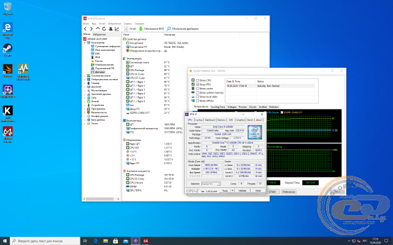
Task: Switch to Voltages tab in Stability Test
Action: (x=232, y=107)
